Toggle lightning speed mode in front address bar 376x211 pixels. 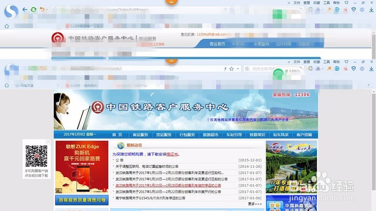(225, 69)
